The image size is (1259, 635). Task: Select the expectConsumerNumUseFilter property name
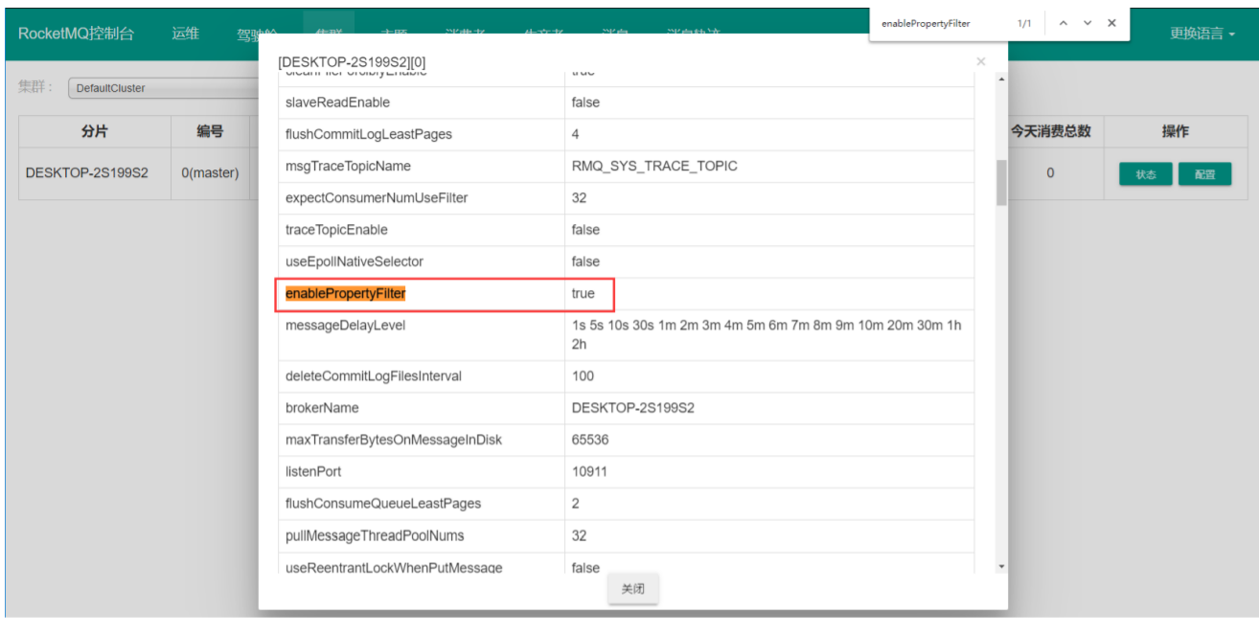[x=377, y=197]
